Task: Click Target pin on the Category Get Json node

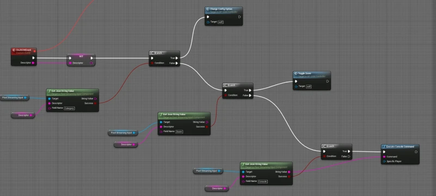Action: (50, 98)
